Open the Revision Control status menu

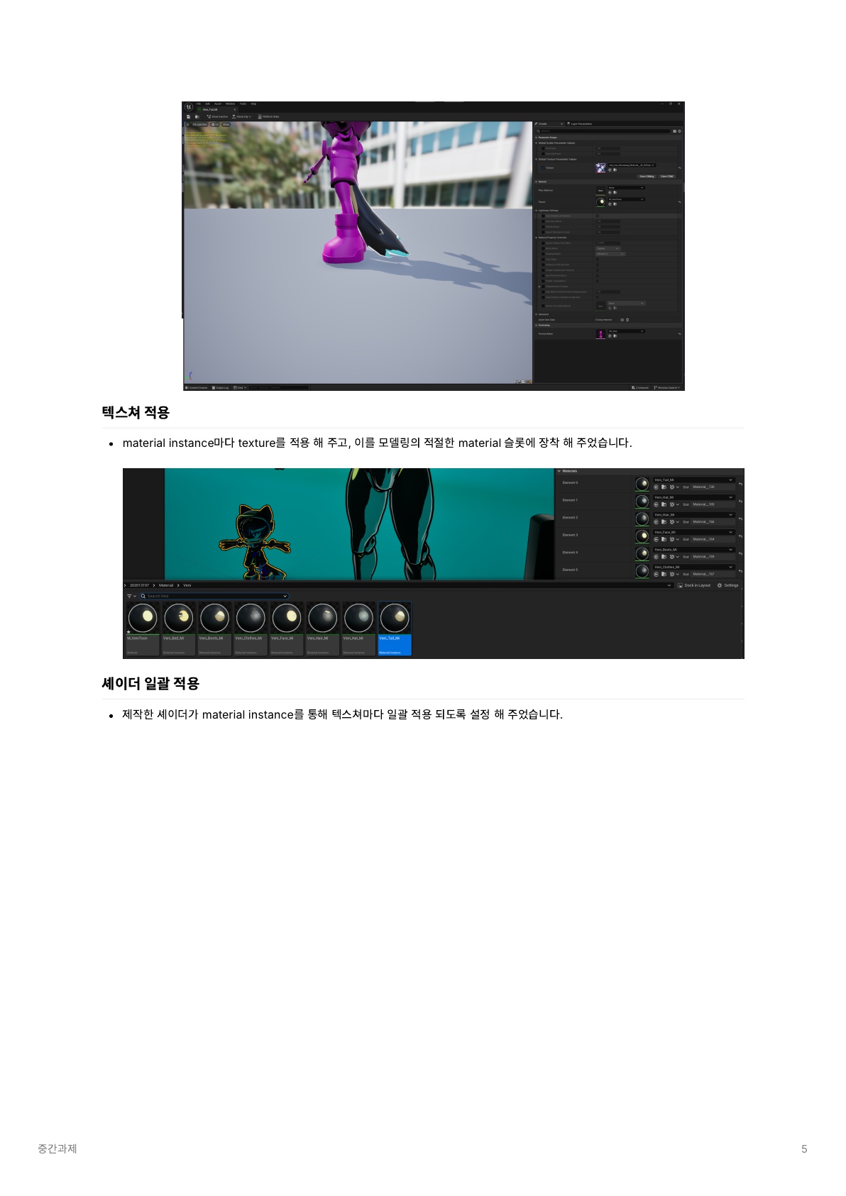click(667, 387)
